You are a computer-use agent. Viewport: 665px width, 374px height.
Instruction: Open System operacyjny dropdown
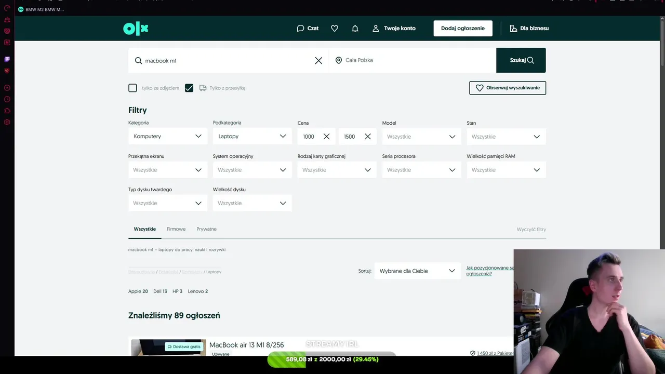click(x=252, y=170)
